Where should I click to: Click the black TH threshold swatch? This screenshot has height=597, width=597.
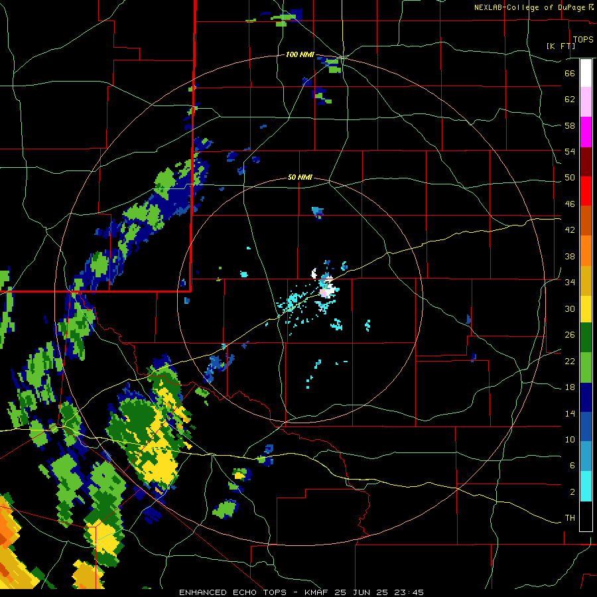click(x=586, y=516)
